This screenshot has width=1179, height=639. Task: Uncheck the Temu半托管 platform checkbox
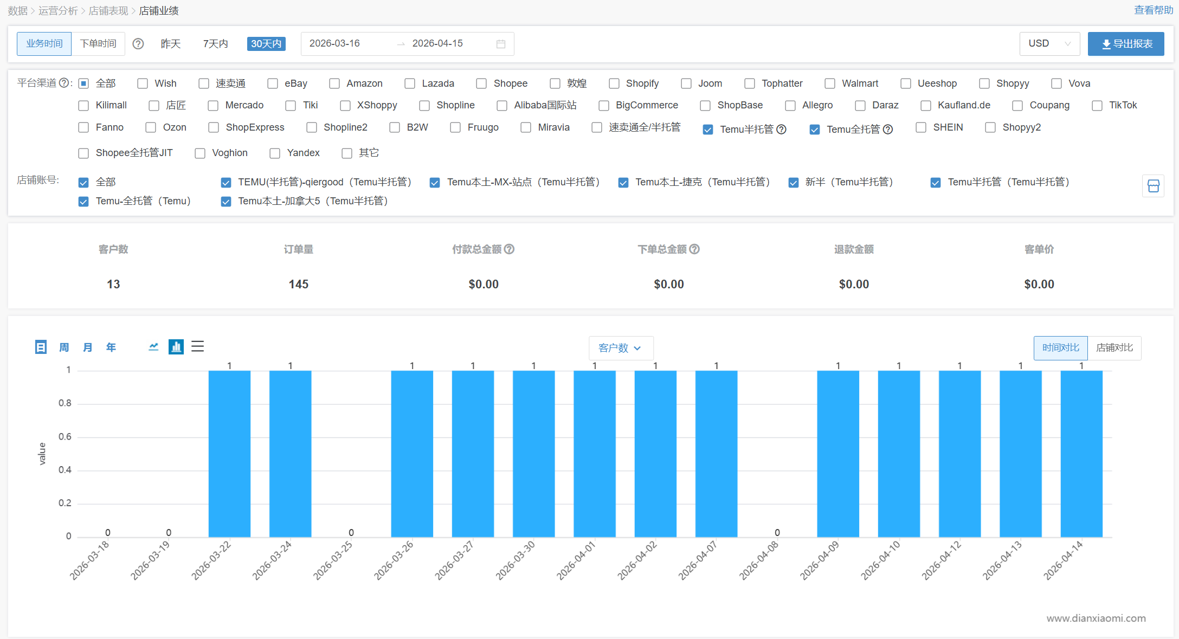(x=708, y=130)
